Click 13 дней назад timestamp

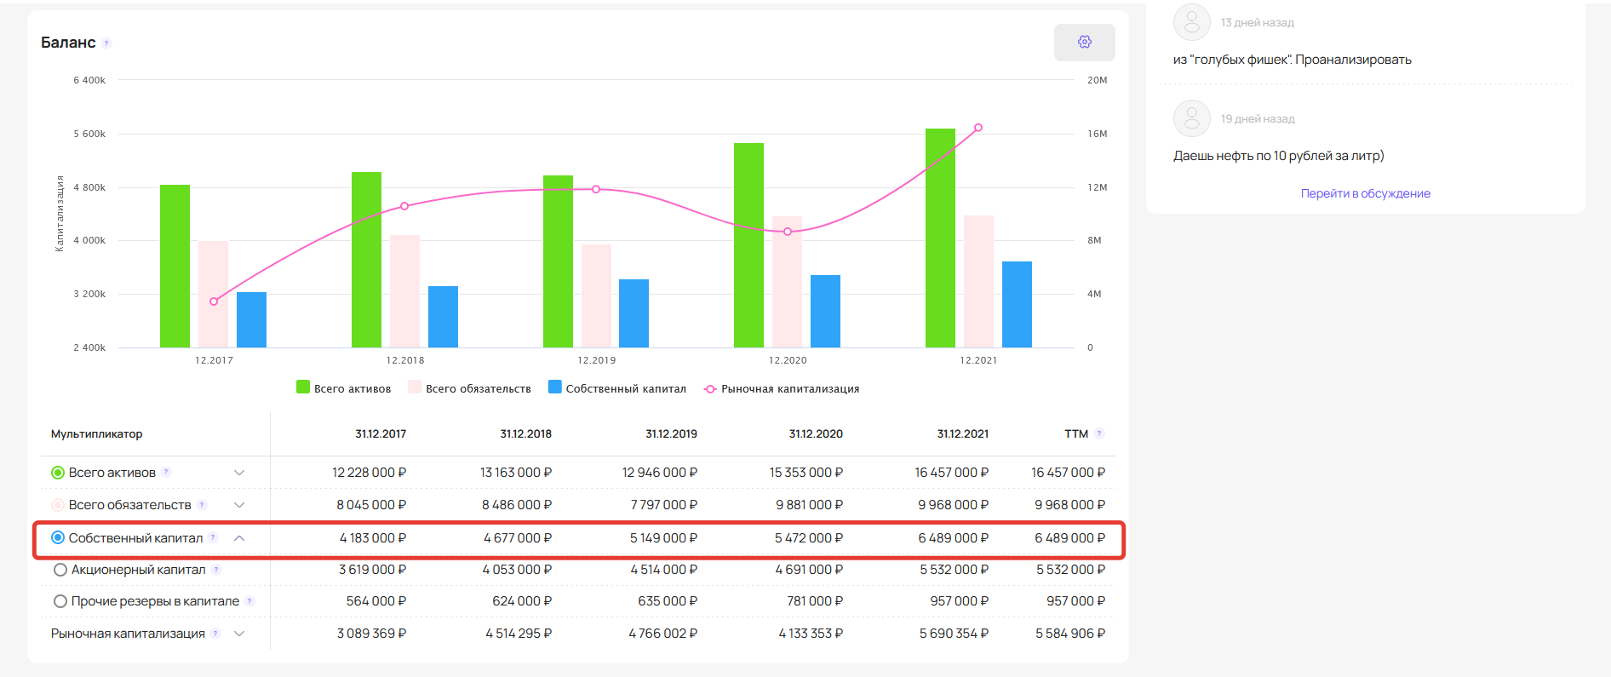click(1258, 23)
